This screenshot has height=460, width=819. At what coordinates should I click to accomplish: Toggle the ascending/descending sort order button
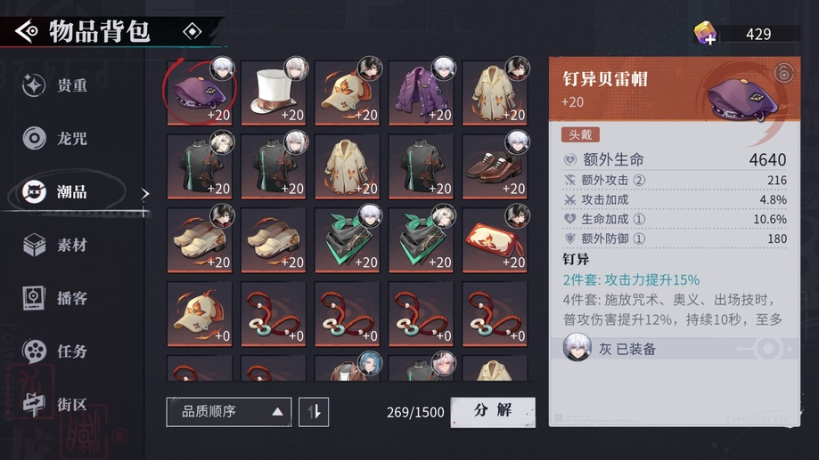(314, 412)
